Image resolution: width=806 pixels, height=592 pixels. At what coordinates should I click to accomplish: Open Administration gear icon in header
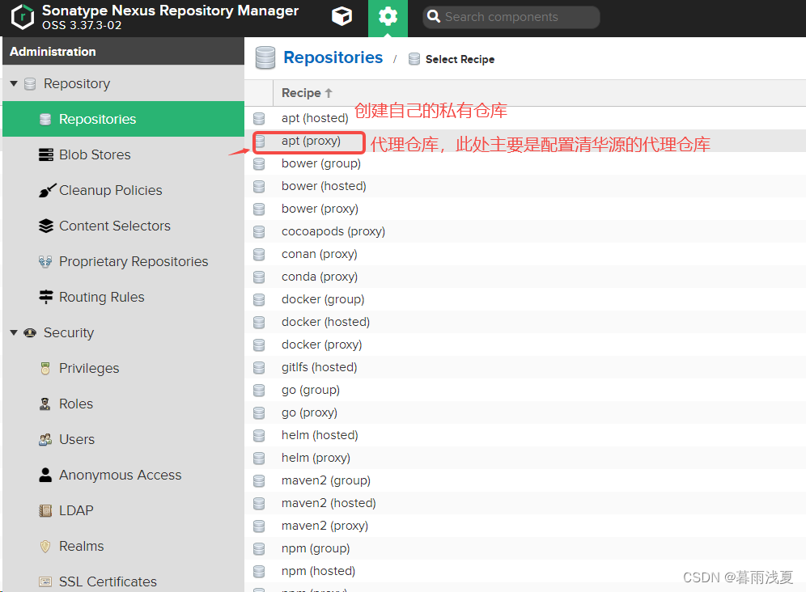(388, 17)
